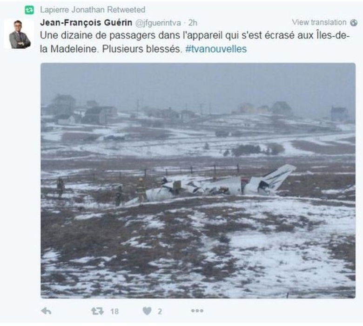Open the #tvanouvelles hashtag
This screenshot has width=363, height=326.
tap(216, 49)
